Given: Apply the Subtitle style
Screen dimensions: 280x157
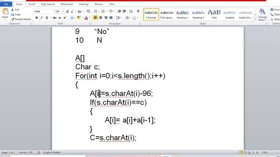Looking at the screenshot, I should (x=230, y=14).
